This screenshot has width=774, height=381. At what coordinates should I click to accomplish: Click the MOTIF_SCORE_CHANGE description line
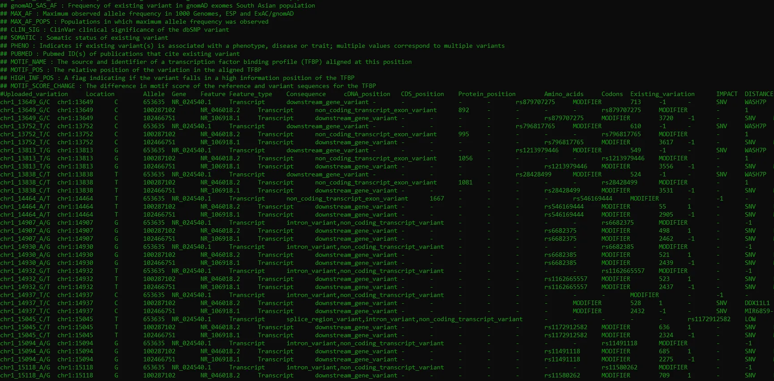point(188,86)
